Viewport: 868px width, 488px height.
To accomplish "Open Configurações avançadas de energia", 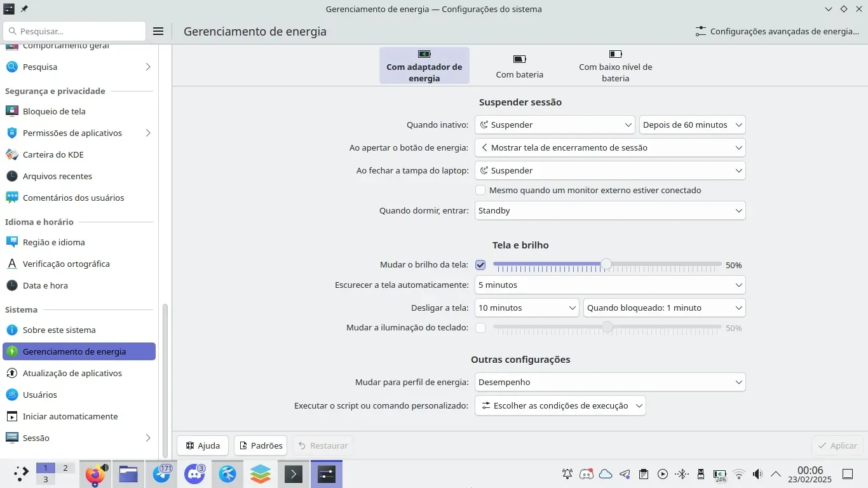I will (x=778, y=31).
